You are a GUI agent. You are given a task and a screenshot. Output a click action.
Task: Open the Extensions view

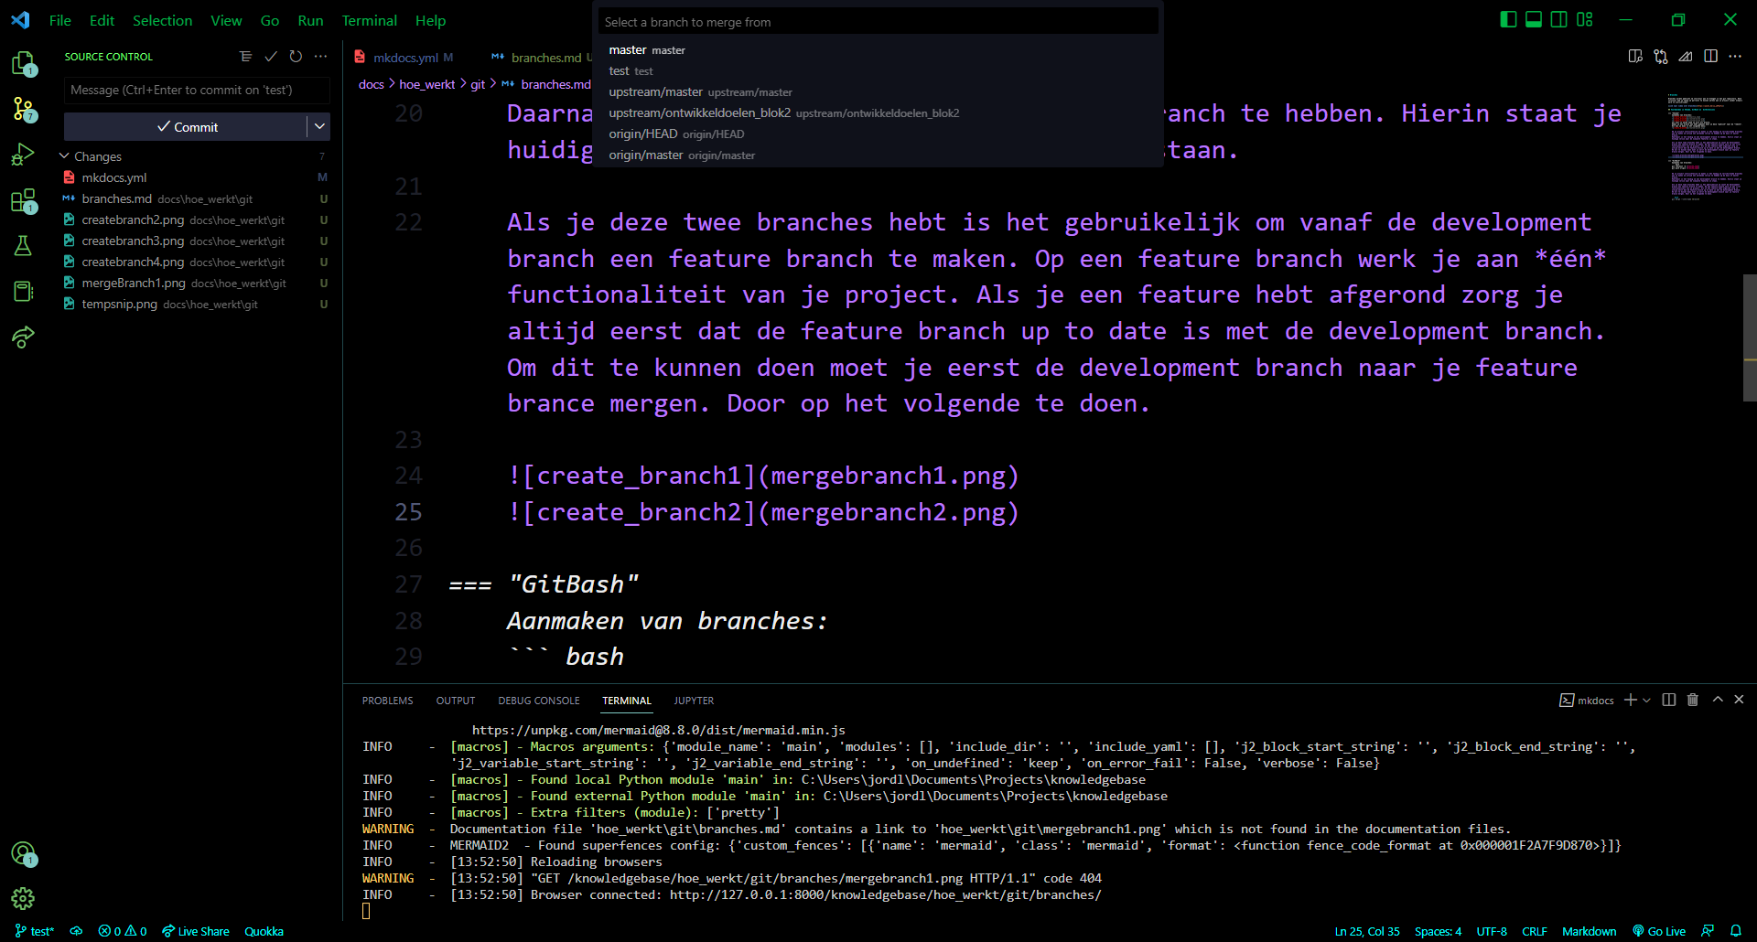pyautogui.click(x=23, y=201)
